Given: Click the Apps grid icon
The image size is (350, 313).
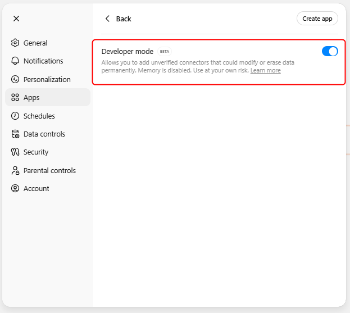Looking at the screenshot, I should click(x=15, y=97).
